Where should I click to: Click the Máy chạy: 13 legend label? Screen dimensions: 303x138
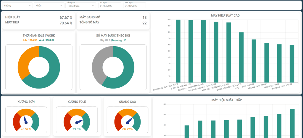[x=119, y=40]
